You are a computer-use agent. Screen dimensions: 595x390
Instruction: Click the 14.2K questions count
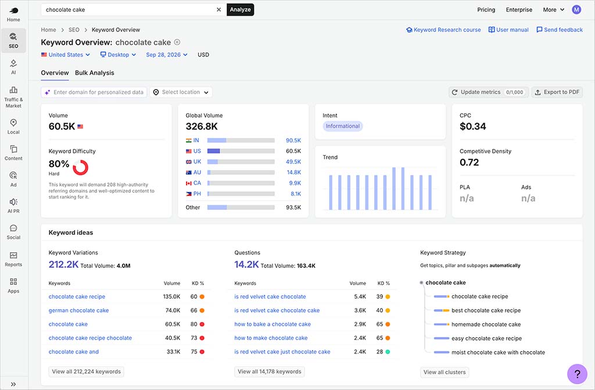pos(246,264)
